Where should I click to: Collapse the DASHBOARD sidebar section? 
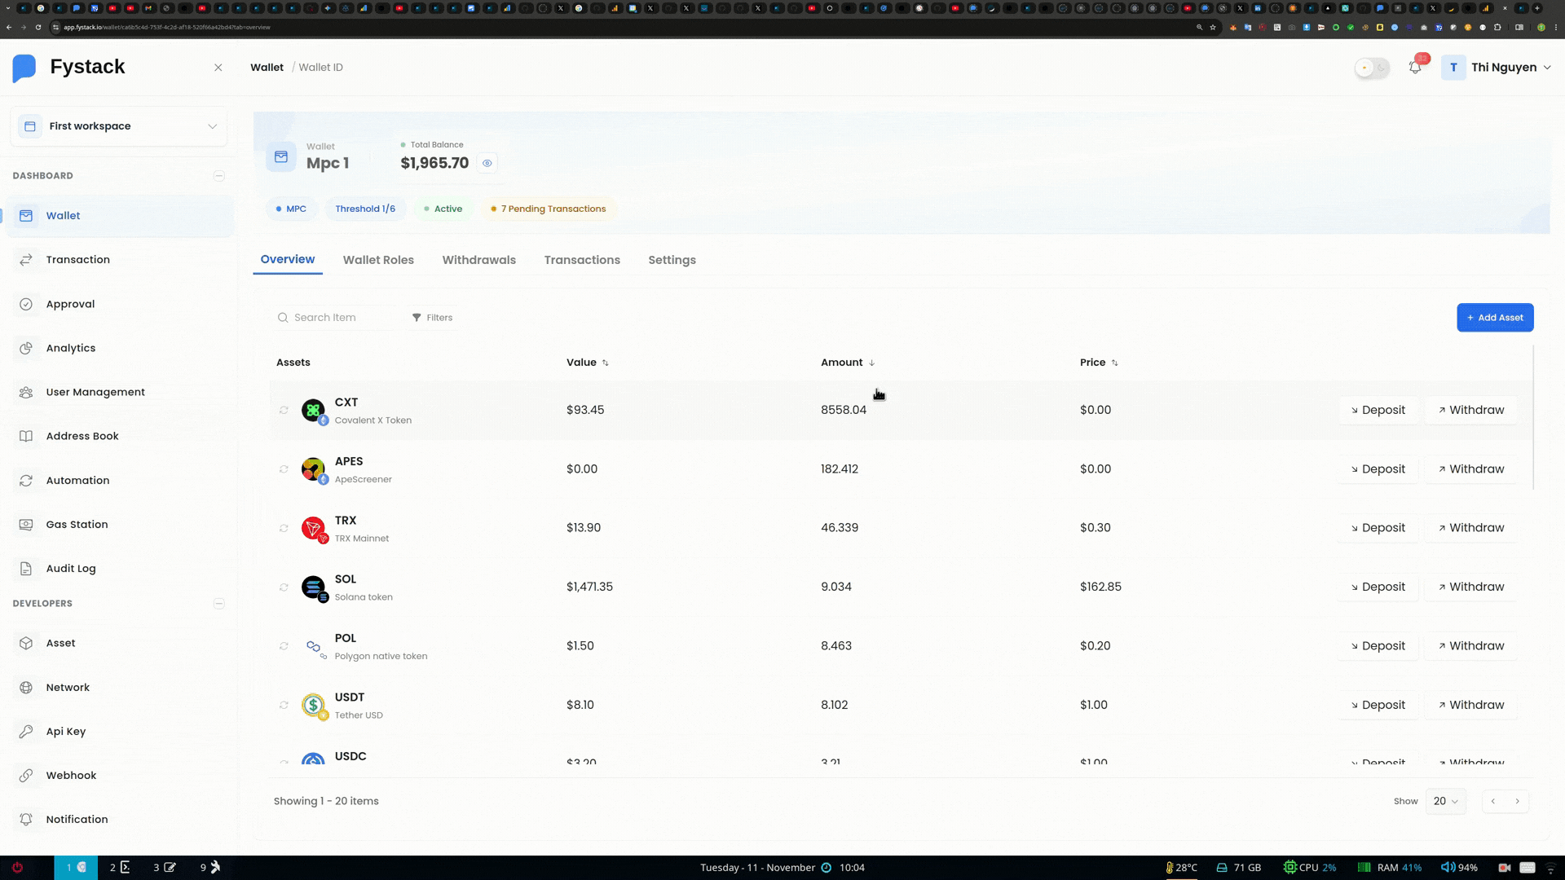(218, 175)
